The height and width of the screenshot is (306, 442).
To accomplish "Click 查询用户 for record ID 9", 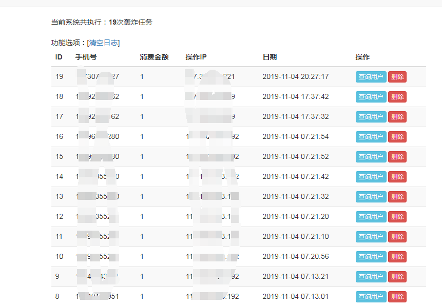I will click(371, 277).
